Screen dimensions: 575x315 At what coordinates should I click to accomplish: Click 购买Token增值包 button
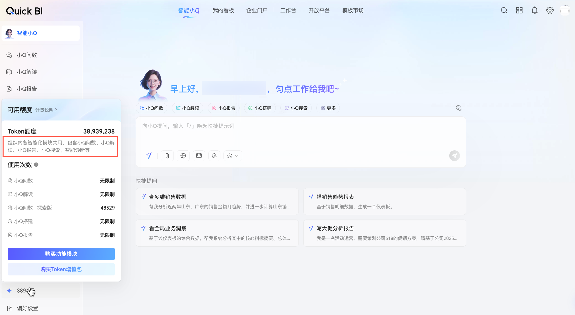[x=61, y=269]
